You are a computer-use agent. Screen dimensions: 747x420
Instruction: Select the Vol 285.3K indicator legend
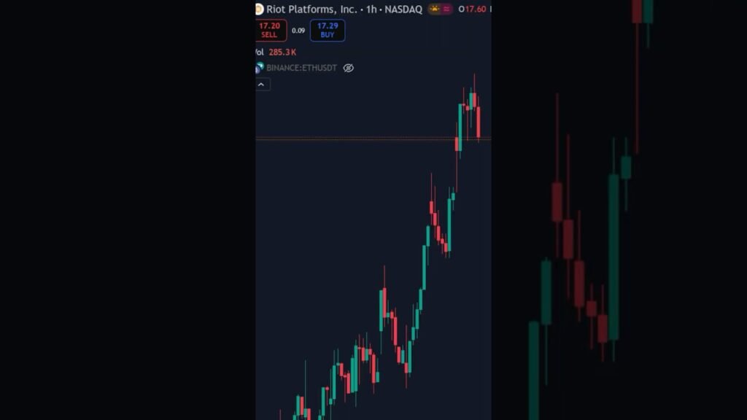[x=276, y=52]
